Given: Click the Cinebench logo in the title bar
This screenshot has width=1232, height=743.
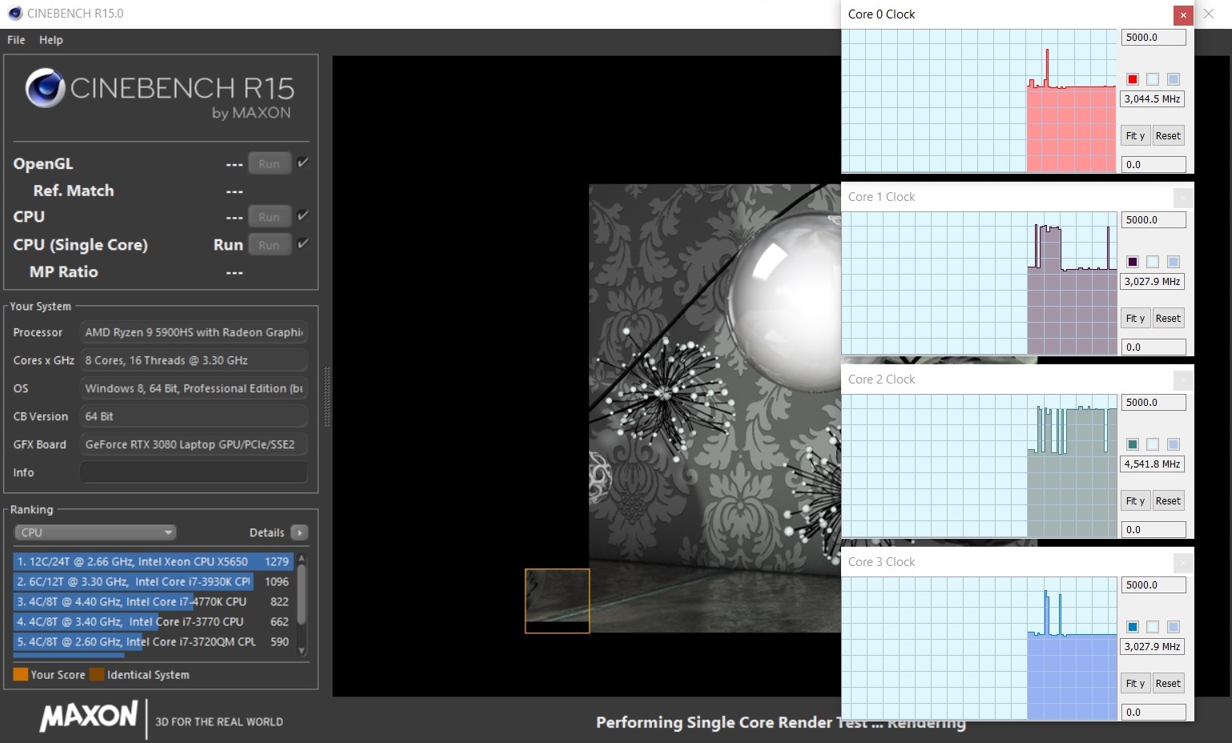Looking at the screenshot, I should pos(14,14).
